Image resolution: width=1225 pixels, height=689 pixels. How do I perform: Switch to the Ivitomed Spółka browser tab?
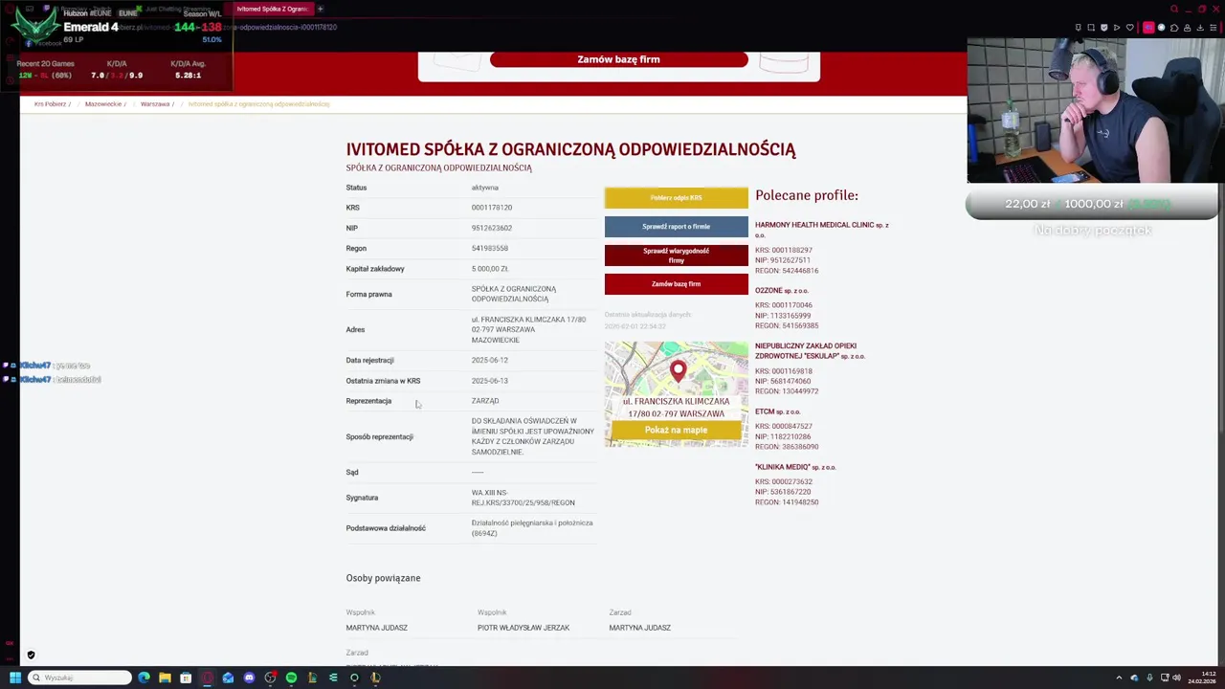(272, 9)
